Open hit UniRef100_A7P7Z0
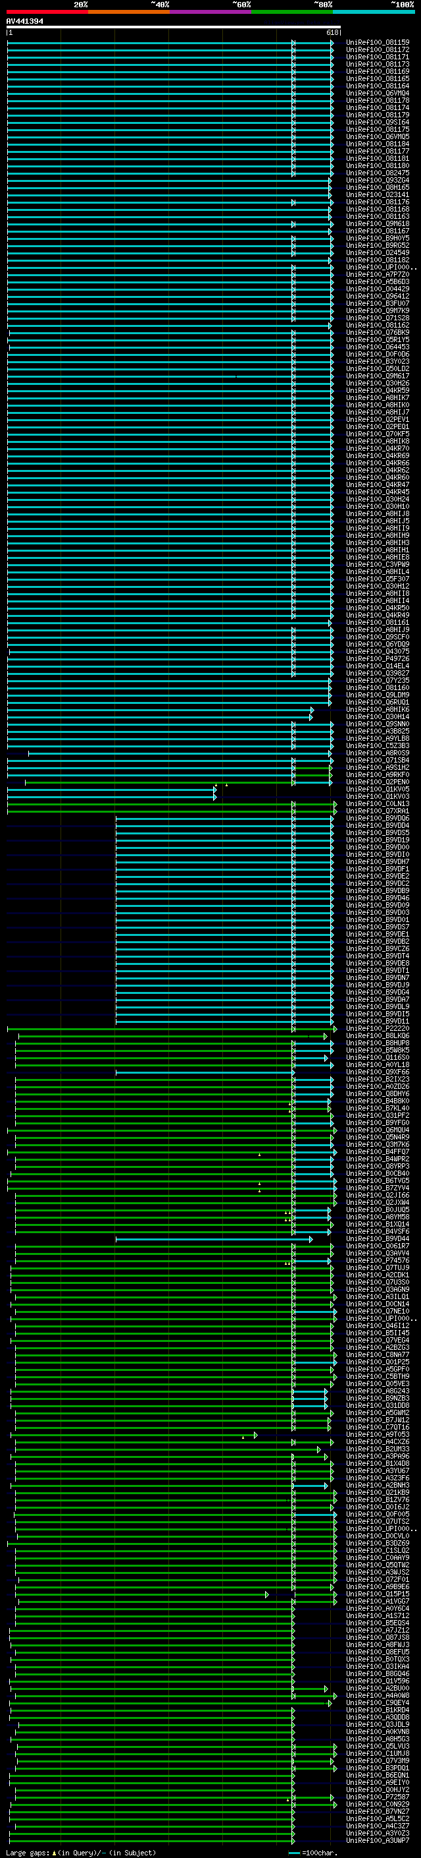 [x=378, y=275]
